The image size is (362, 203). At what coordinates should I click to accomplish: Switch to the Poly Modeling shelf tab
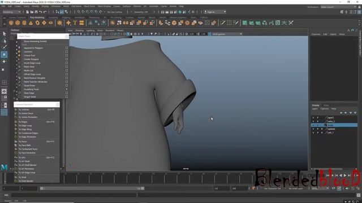pyautogui.click(x=37, y=17)
